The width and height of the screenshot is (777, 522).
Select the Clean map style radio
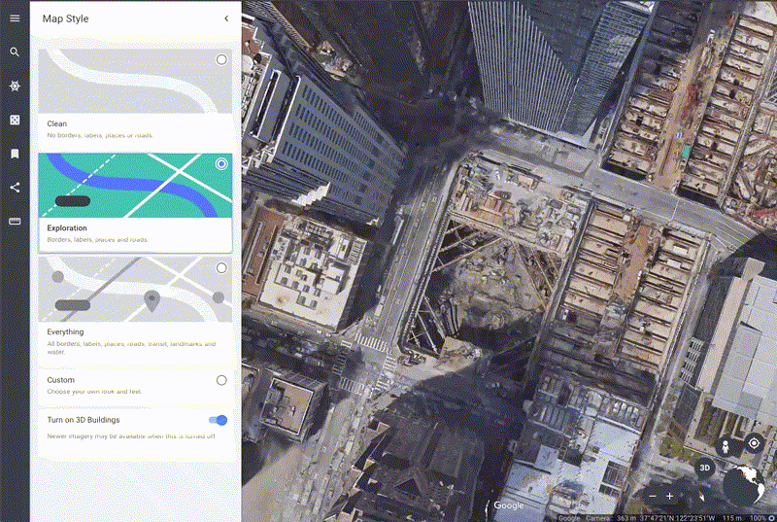click(221, 60)
